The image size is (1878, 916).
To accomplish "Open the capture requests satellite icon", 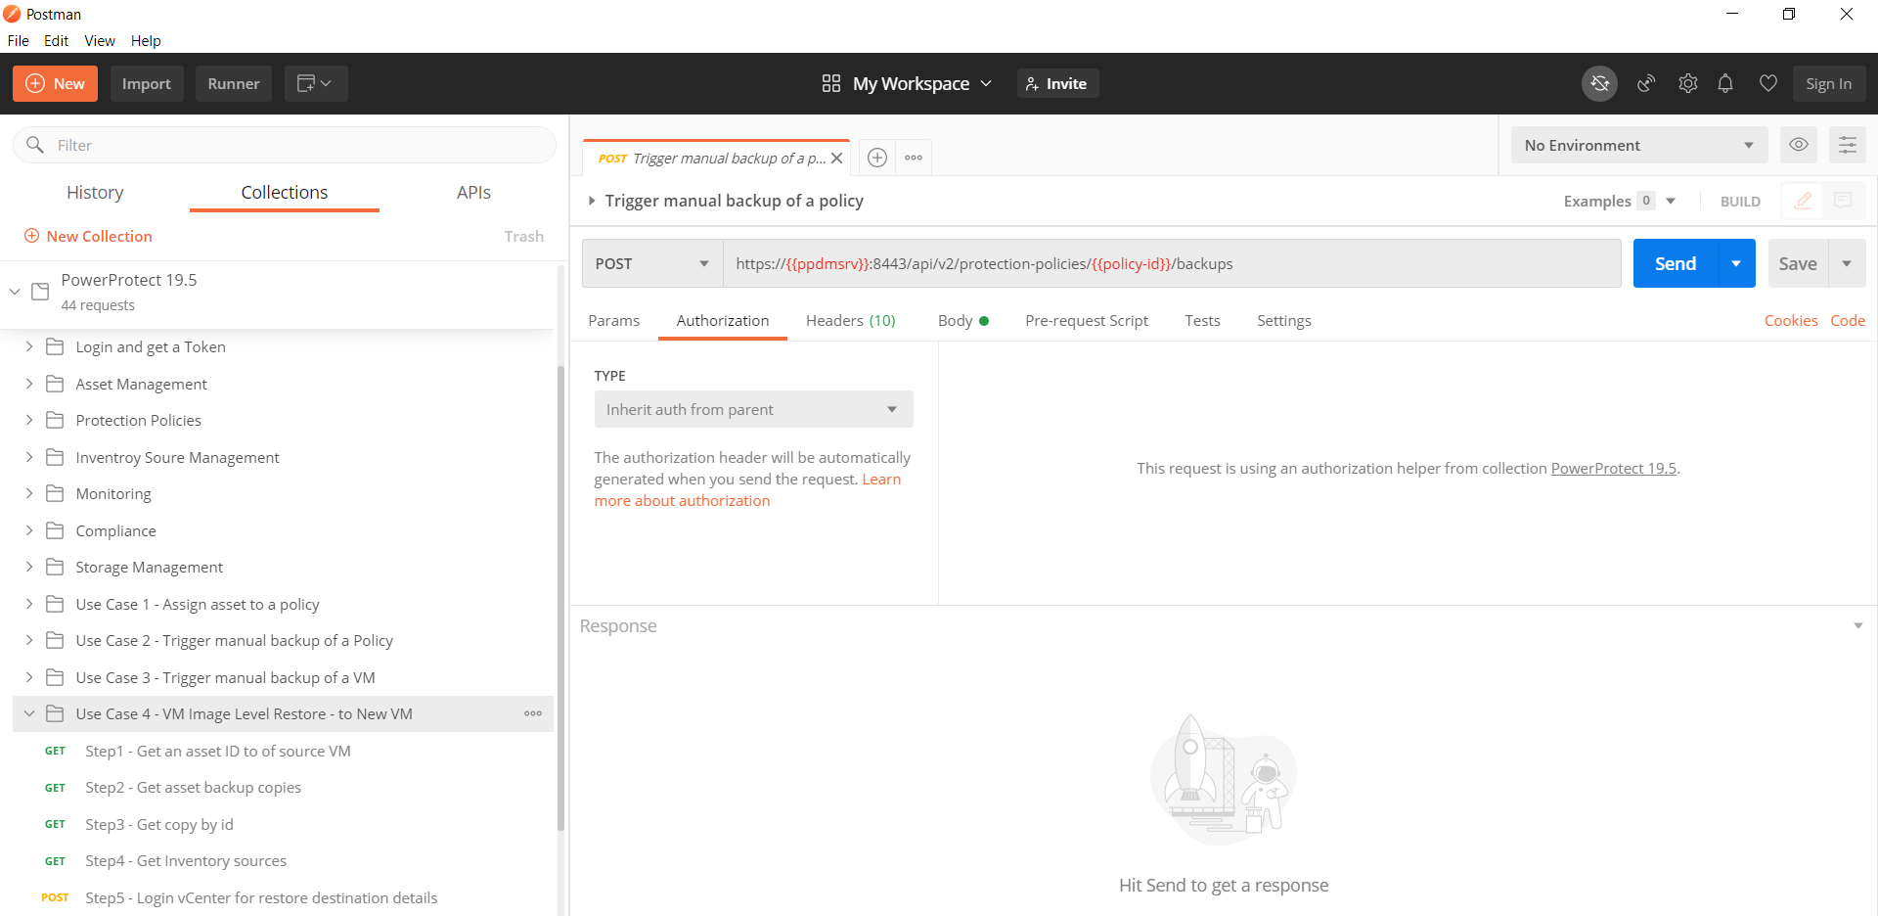I will (1646, 84).
